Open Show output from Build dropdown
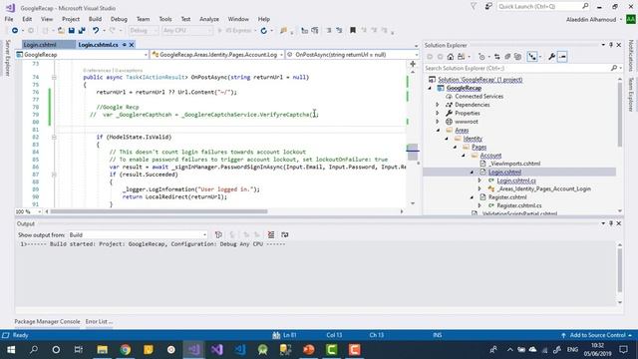The width and height of the screenshot is (638, 359). (138, 235)
